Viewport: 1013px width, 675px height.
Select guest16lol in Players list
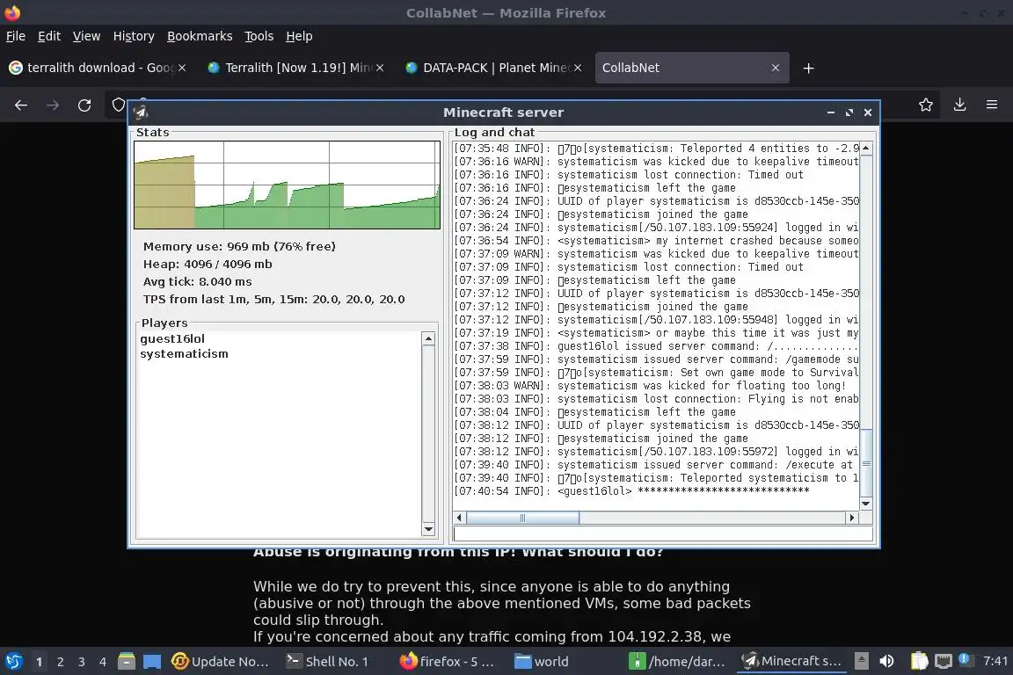coord(172,338)
